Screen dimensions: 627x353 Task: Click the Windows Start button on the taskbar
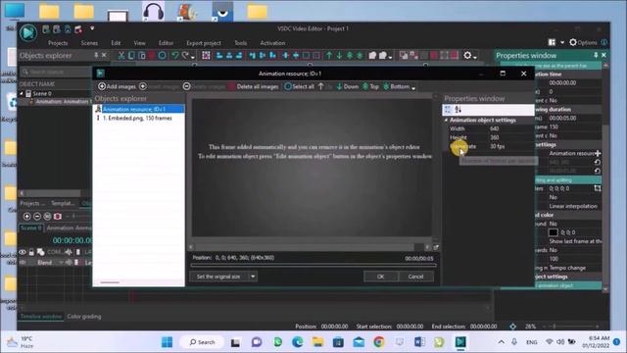pyautogui.click(x=167, y=342)
